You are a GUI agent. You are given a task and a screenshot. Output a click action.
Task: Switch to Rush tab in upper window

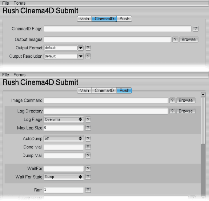pyautogui.click(x=124, y=19)
